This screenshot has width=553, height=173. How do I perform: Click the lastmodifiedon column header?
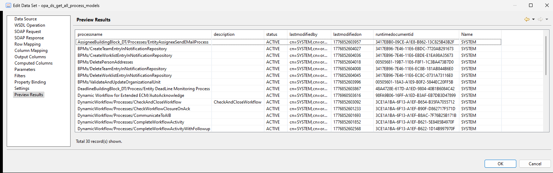pyautogui.click(x=352, y=34)
